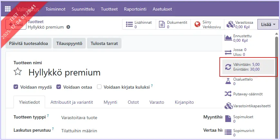This screenshot has width=280, height=140.
Task: Open Putaway-säännöt shuffle icon
Action: coord(228,94)
